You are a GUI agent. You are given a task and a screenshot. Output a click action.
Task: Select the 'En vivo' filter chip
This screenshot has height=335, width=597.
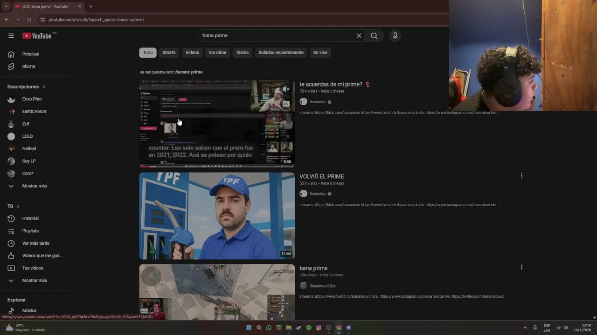tap(320, 53)
